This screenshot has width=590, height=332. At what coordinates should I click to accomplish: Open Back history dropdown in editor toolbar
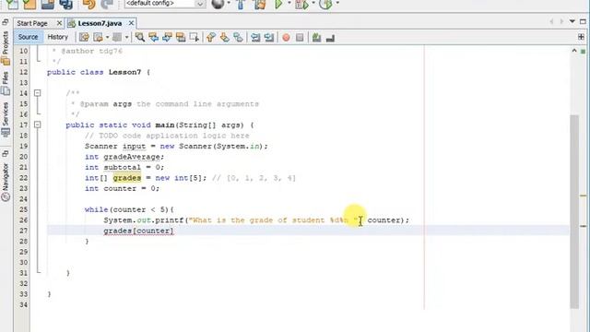107,37
